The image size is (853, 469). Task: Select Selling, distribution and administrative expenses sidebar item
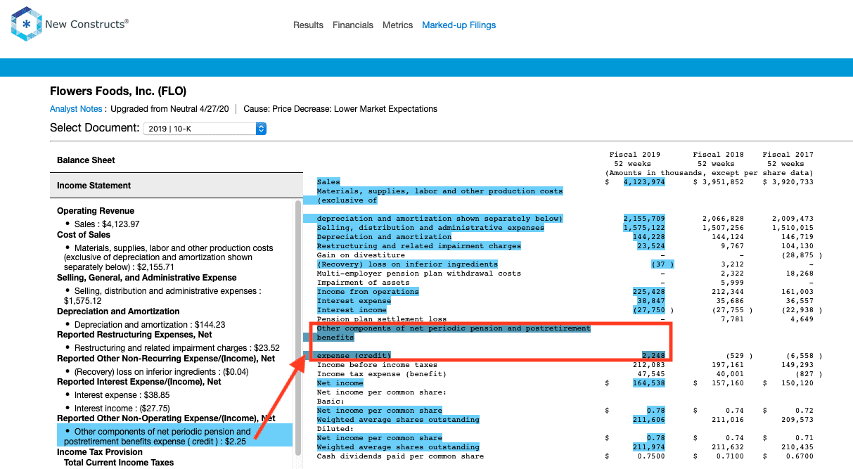[x=163, y=296]
